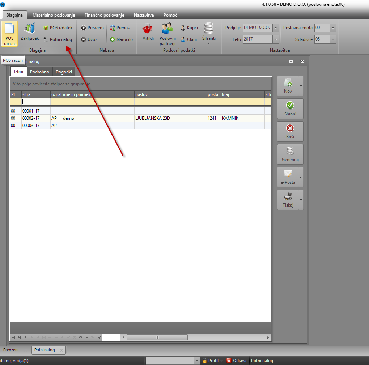Click the app logo icon in title bar
The width and height of the screenshot is (369, 365).
[x=3, y=4]
